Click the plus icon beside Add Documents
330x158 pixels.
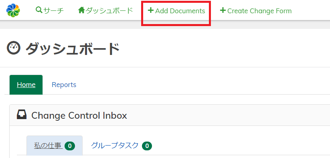(x=151, y=10)
